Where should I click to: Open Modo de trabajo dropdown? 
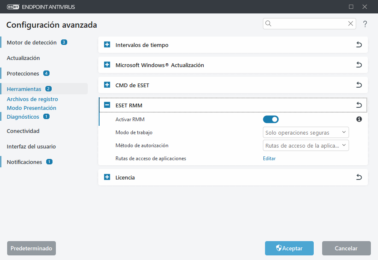(x=306, y=133)
